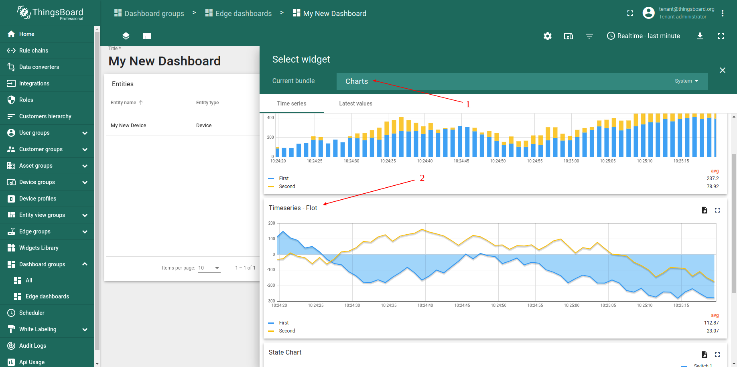The image size is (737, 367).
Task: Toggle Second series in Flot legend
Action: 282,331
